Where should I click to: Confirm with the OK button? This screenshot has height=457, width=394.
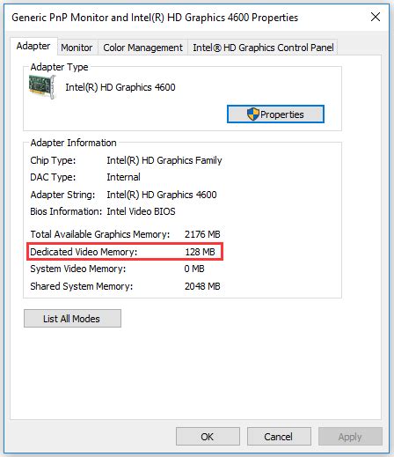click(208, 437)
